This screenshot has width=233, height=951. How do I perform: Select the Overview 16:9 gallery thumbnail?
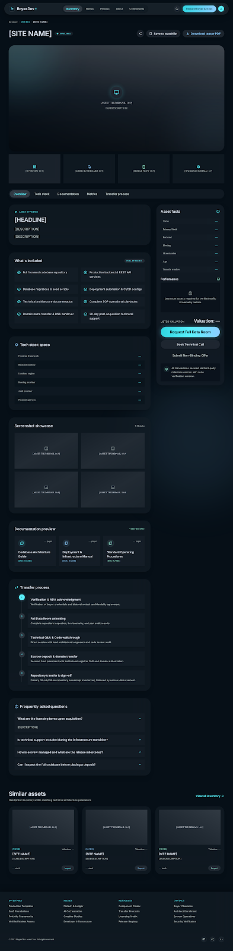(x=34, y=168)
